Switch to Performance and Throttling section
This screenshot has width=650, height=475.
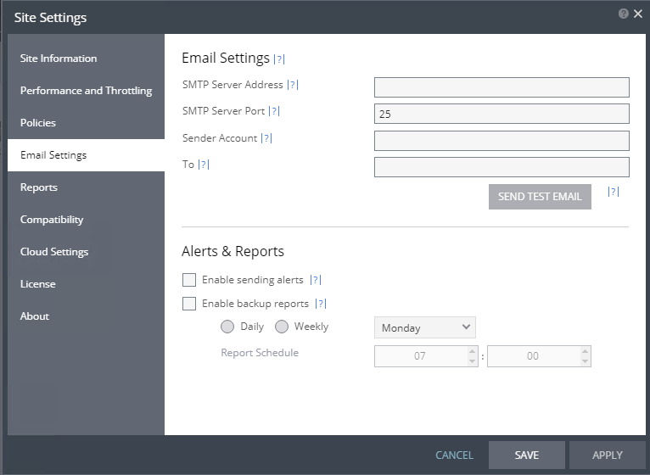click(x=86, y=91)
